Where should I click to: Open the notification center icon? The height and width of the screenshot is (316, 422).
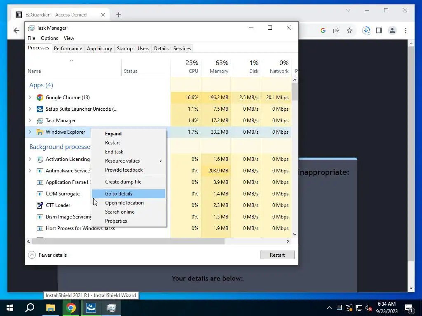(x=409, y=308)
